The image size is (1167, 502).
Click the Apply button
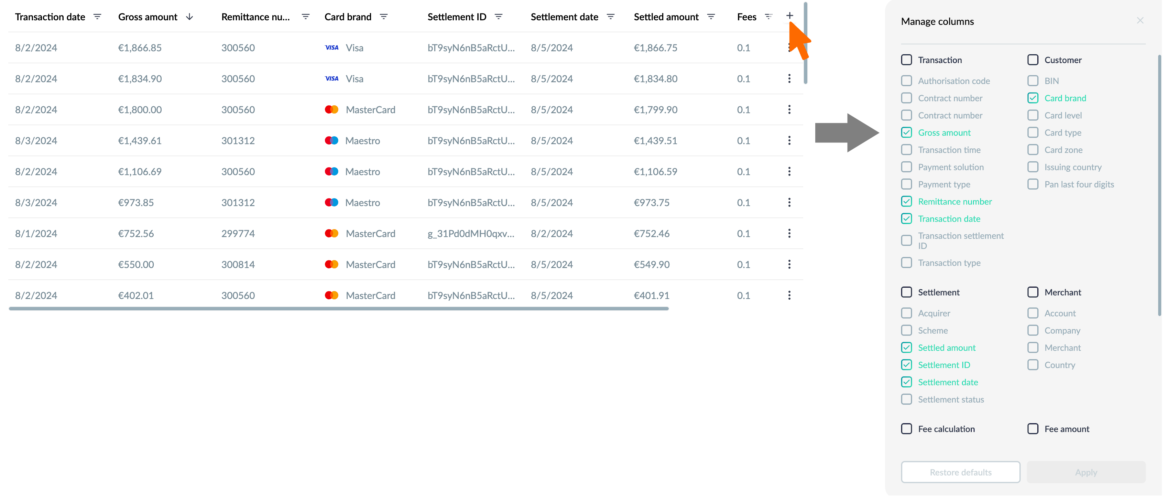(1086, 472)
